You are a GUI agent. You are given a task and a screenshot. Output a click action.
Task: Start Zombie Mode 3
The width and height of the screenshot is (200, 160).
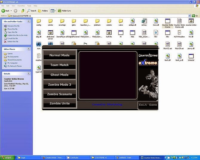click(x=60, y=84)
